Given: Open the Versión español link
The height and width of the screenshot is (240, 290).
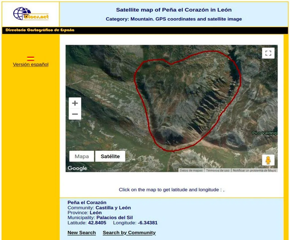Looking at the screenshot, I should (x=31, y=64).
